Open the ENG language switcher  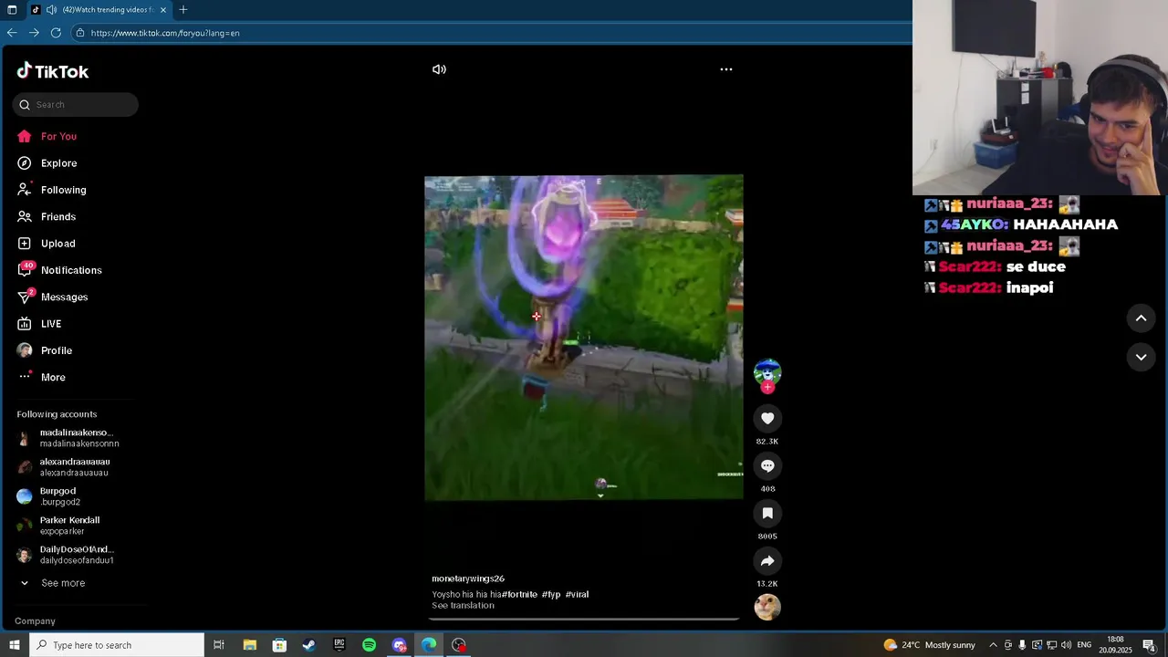1084,645
